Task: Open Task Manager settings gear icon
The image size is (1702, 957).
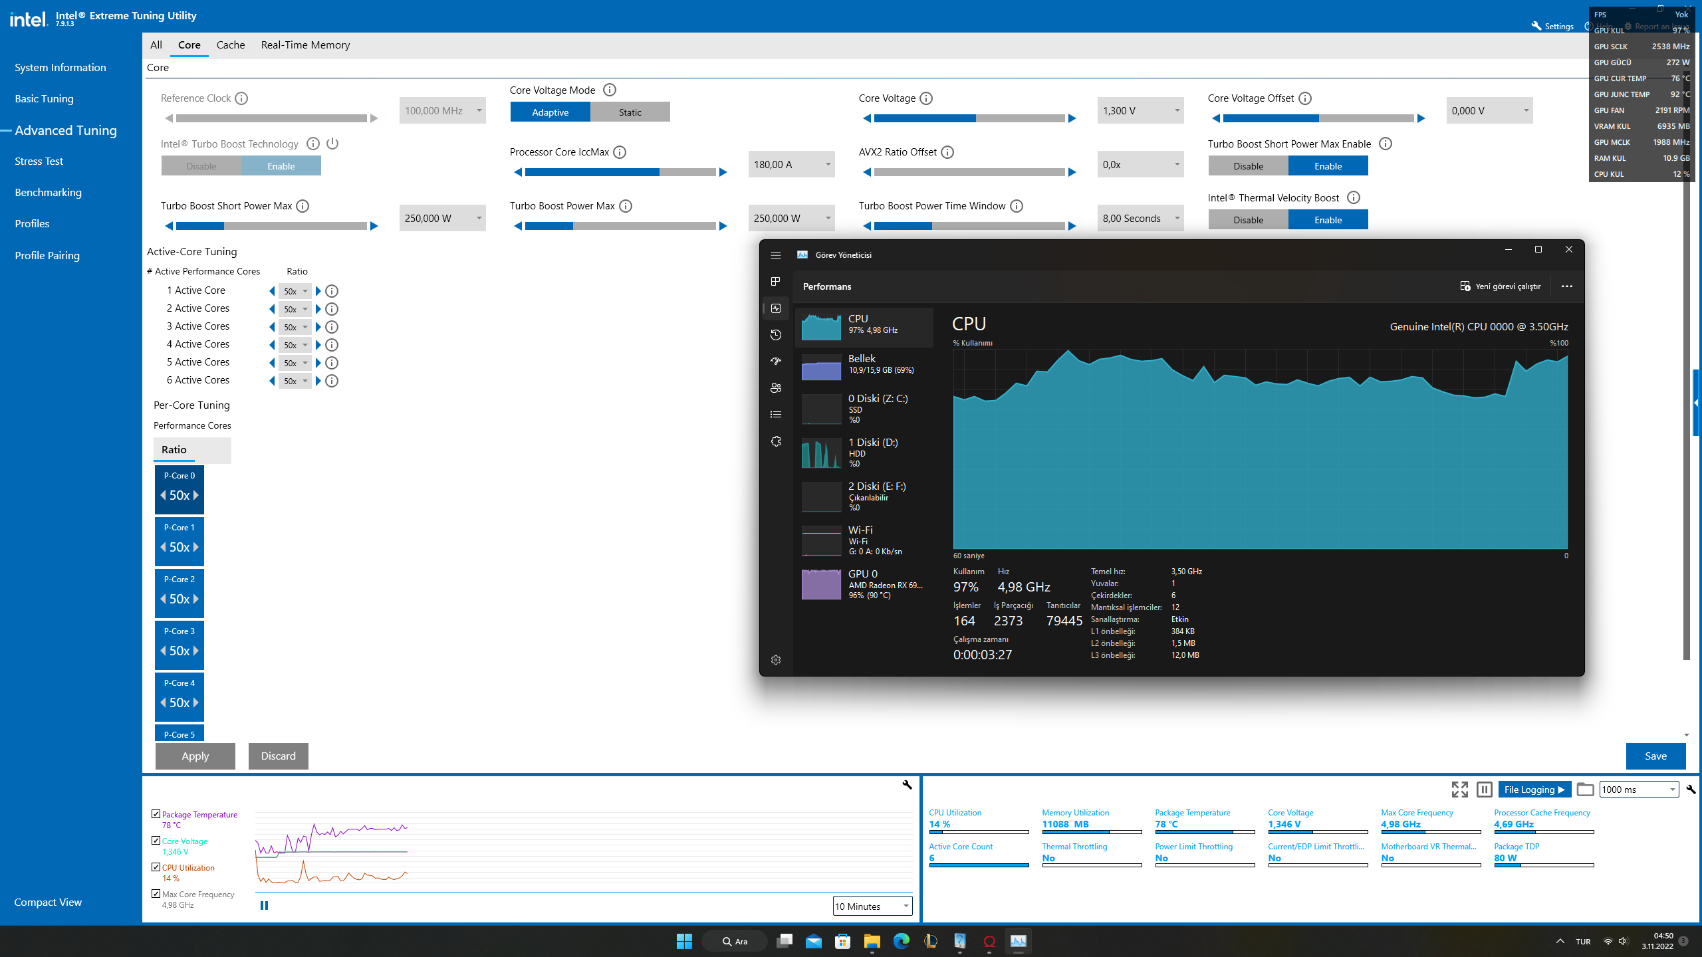Action: point(775,660)
